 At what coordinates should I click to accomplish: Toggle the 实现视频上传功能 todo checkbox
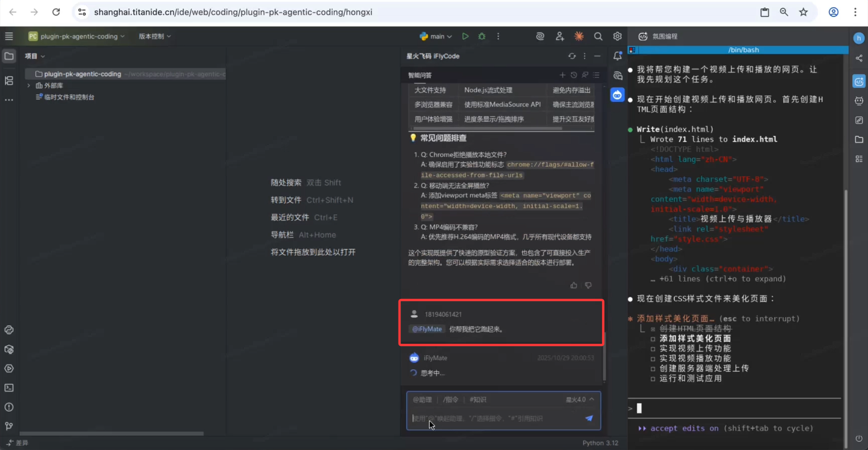click(653, 349)
